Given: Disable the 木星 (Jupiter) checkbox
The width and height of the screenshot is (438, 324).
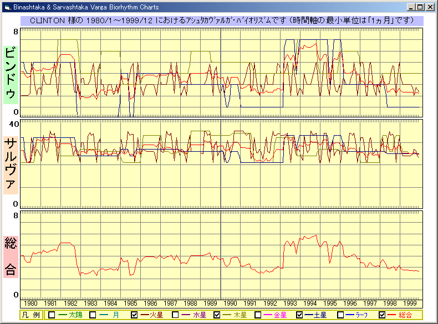Looking at the screenshot, I should click(217, 315).
